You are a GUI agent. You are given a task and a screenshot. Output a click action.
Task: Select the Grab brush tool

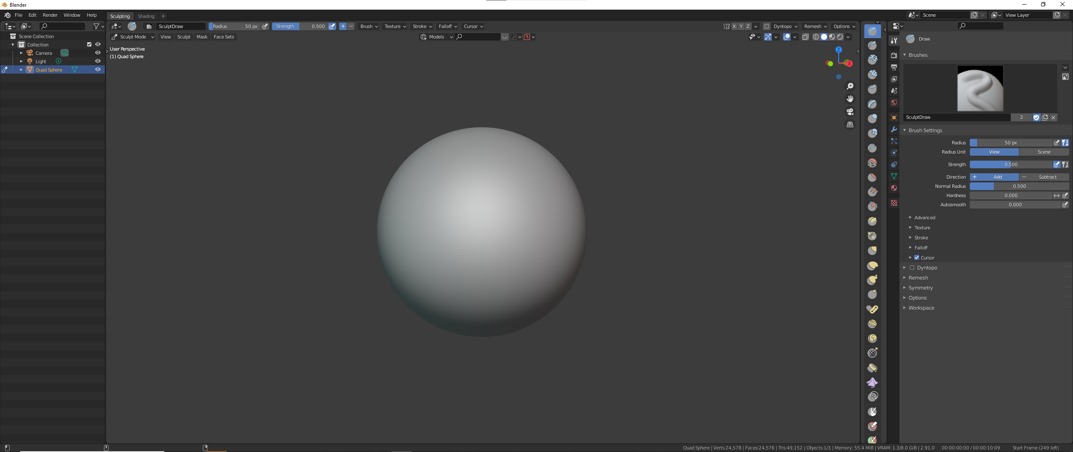tap(872, 251)
